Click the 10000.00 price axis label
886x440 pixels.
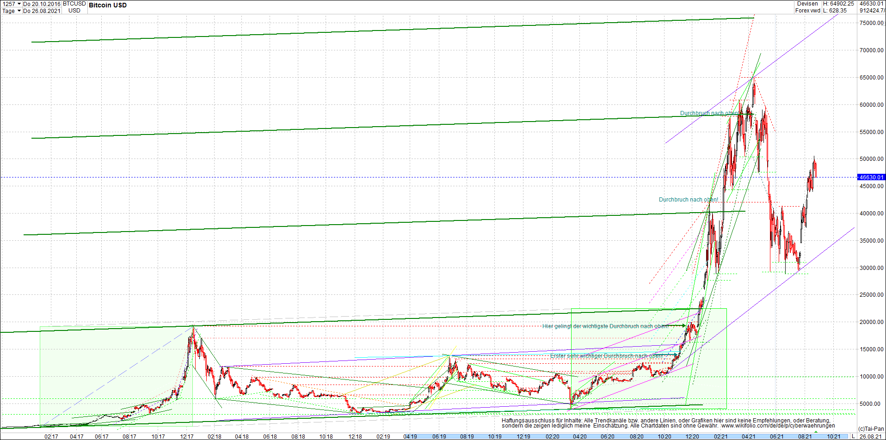(872, 377)
